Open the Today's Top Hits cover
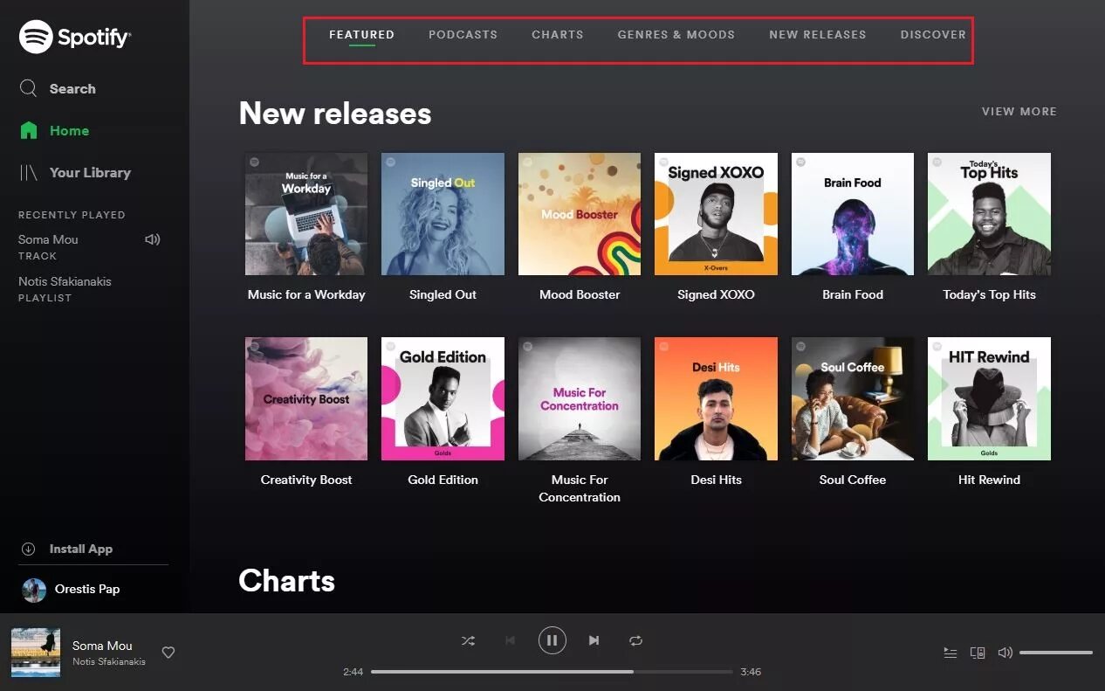This screenshot has height=691, width=1105. tap(989, 214)
